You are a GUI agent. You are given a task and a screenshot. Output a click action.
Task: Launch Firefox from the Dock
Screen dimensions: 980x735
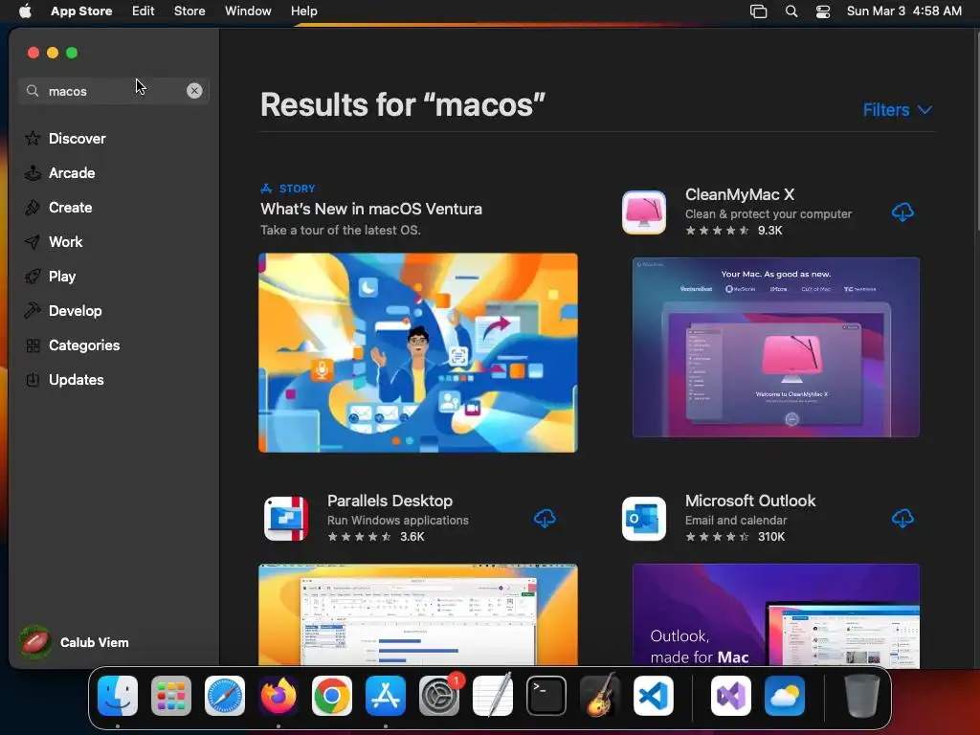(x=278, y=696)
